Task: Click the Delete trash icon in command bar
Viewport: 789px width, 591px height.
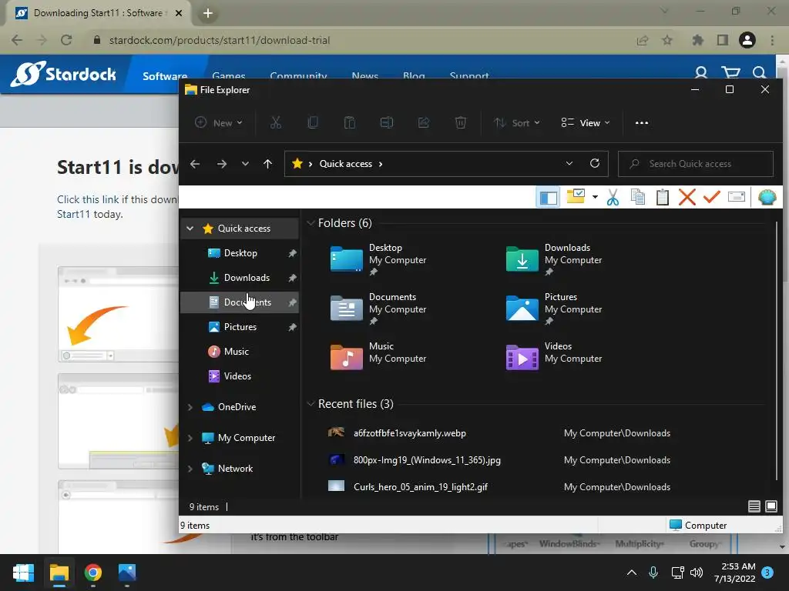Action: coord(461,122)
